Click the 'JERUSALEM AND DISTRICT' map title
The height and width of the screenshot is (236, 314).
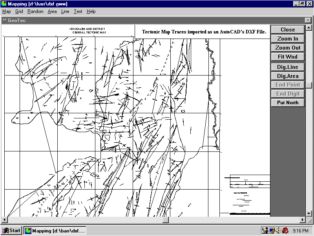pyautogui.click(x=87, y=29)
